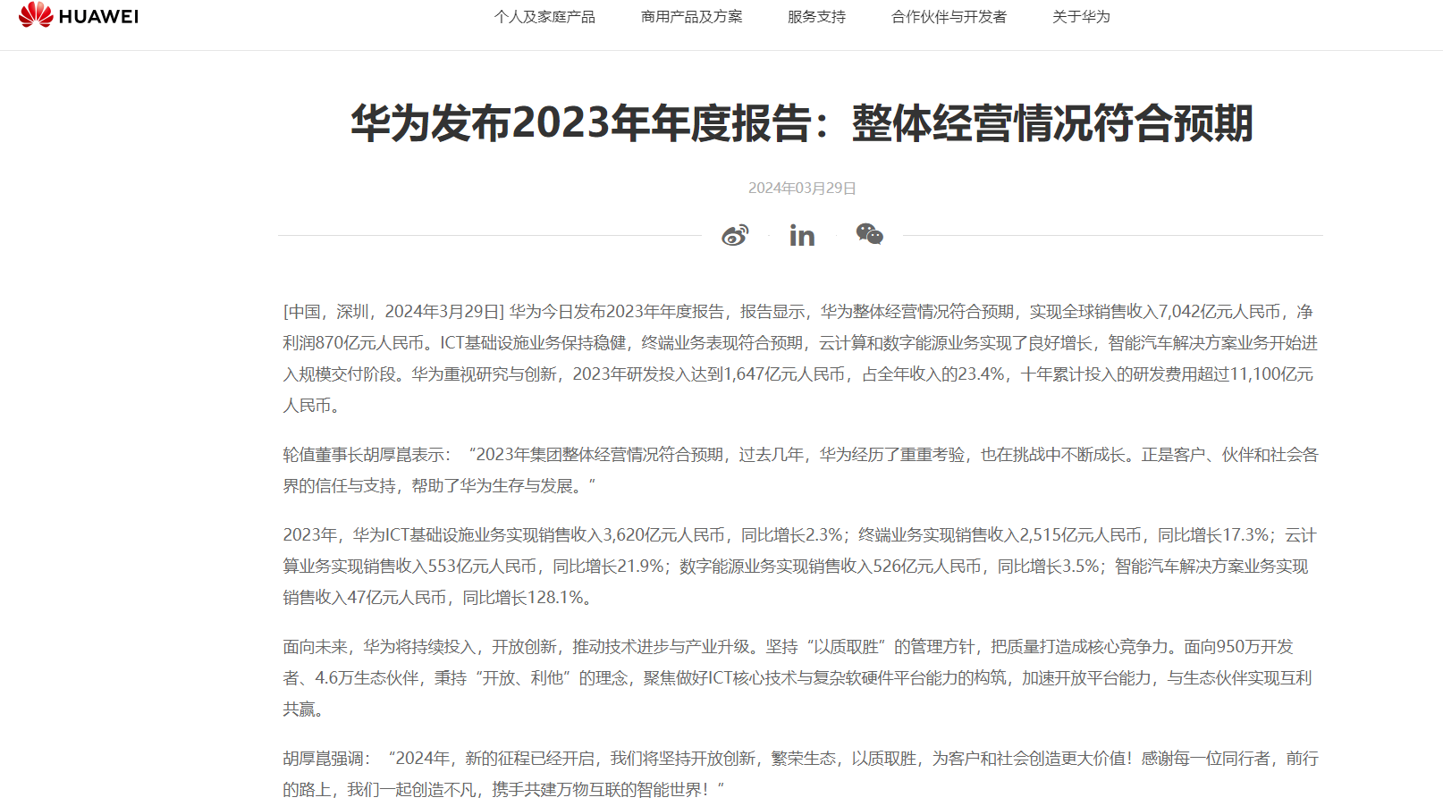Share article via WeChat icon
The height and width of the screenshot is (806, 1443).
(x=869, y=234)
